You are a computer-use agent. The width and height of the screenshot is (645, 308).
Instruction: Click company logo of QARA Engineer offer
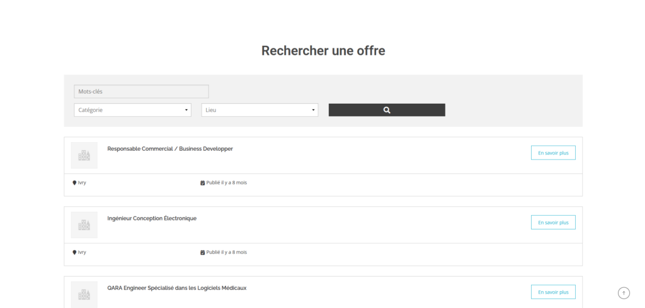[84, 294]
